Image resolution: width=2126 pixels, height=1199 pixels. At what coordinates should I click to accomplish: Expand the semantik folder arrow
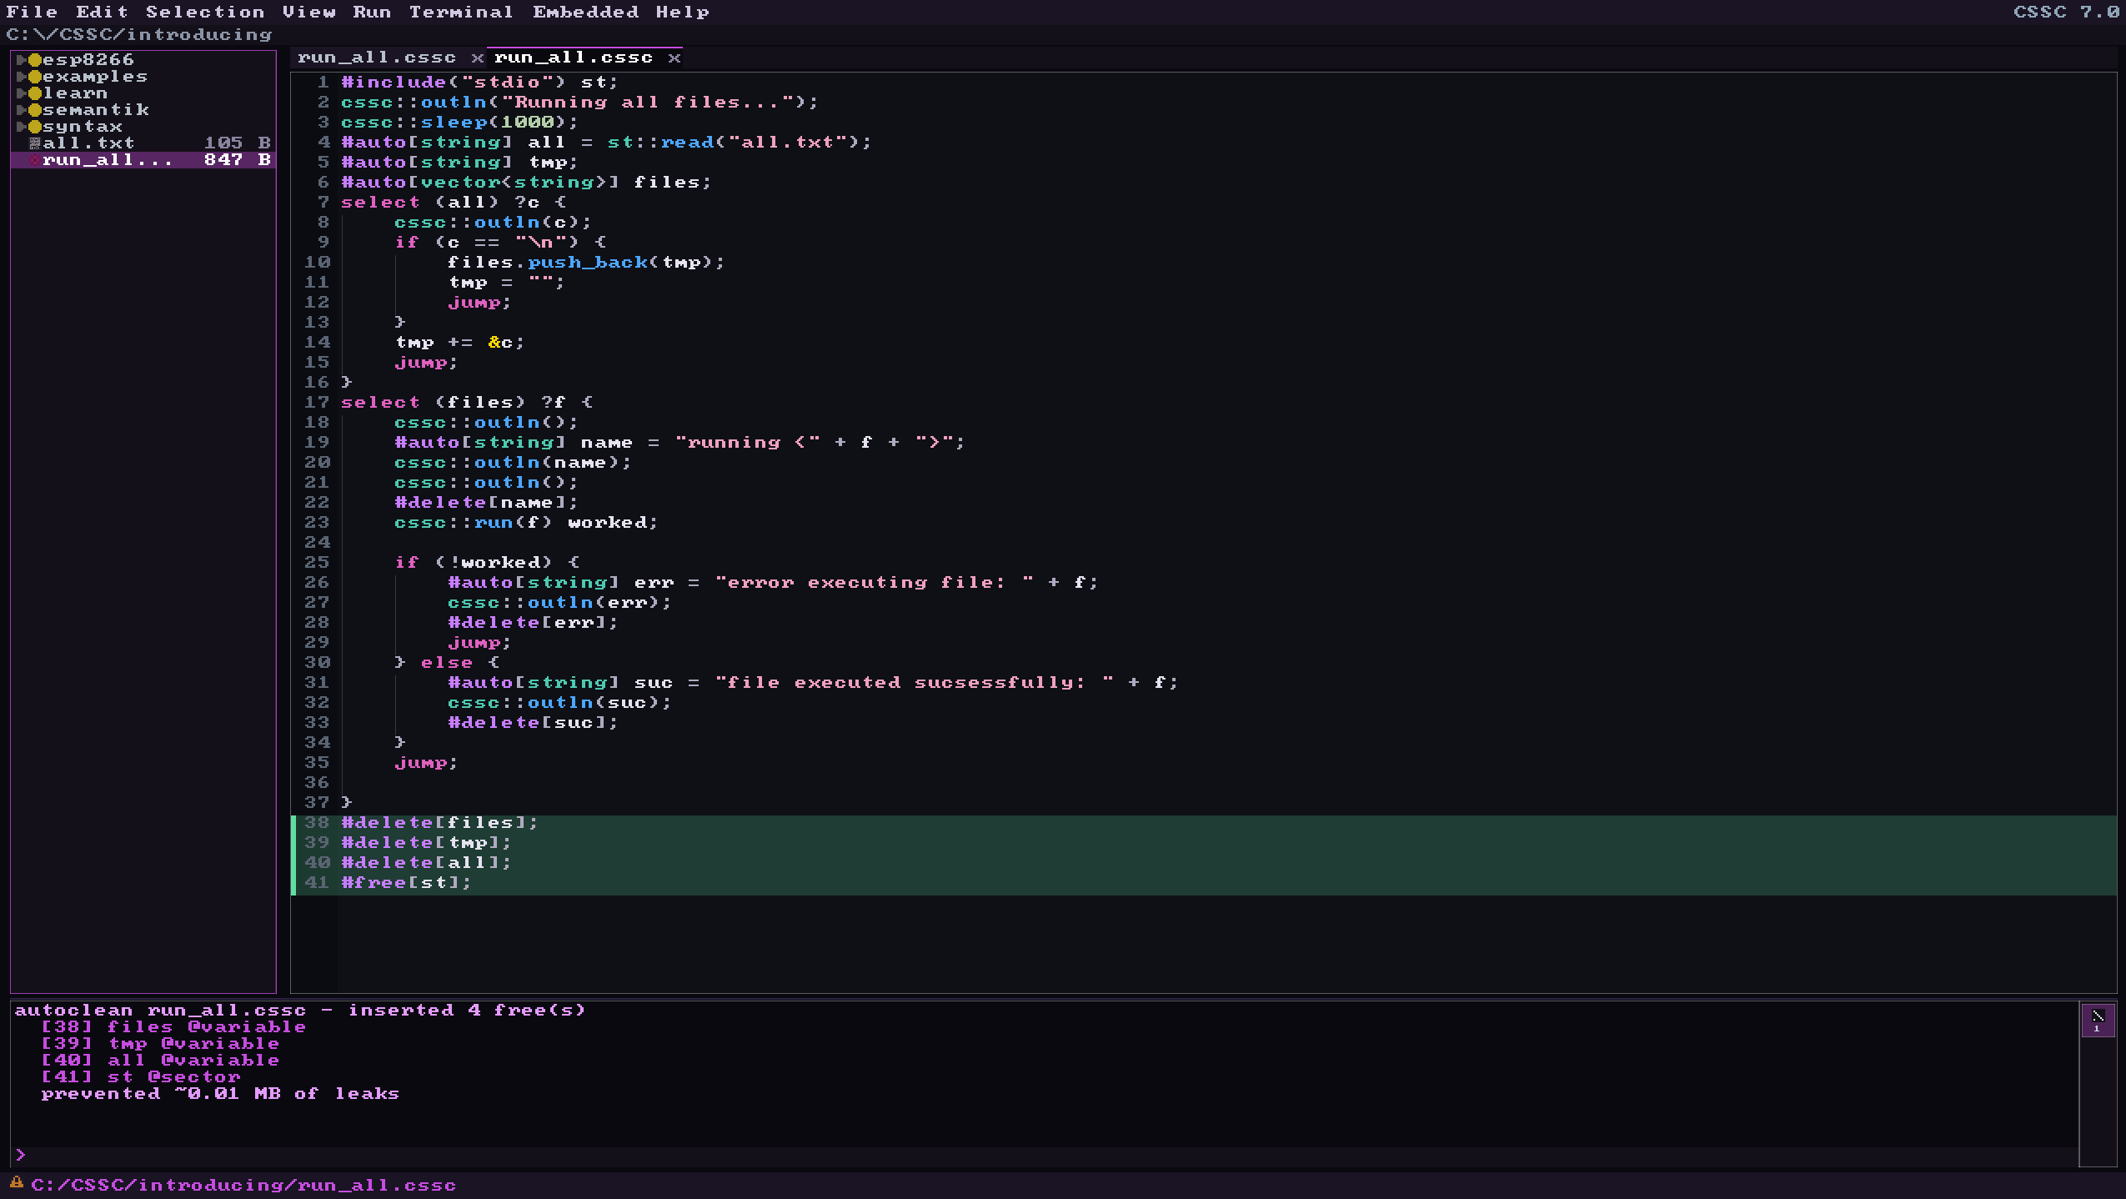pos(21,109)
